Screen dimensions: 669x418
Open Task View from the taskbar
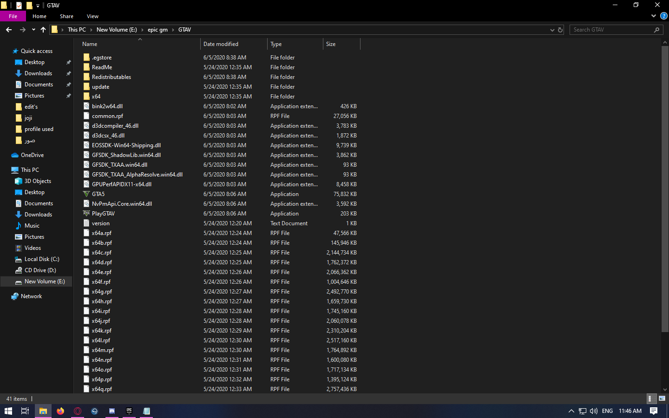(x=25, y=411)
